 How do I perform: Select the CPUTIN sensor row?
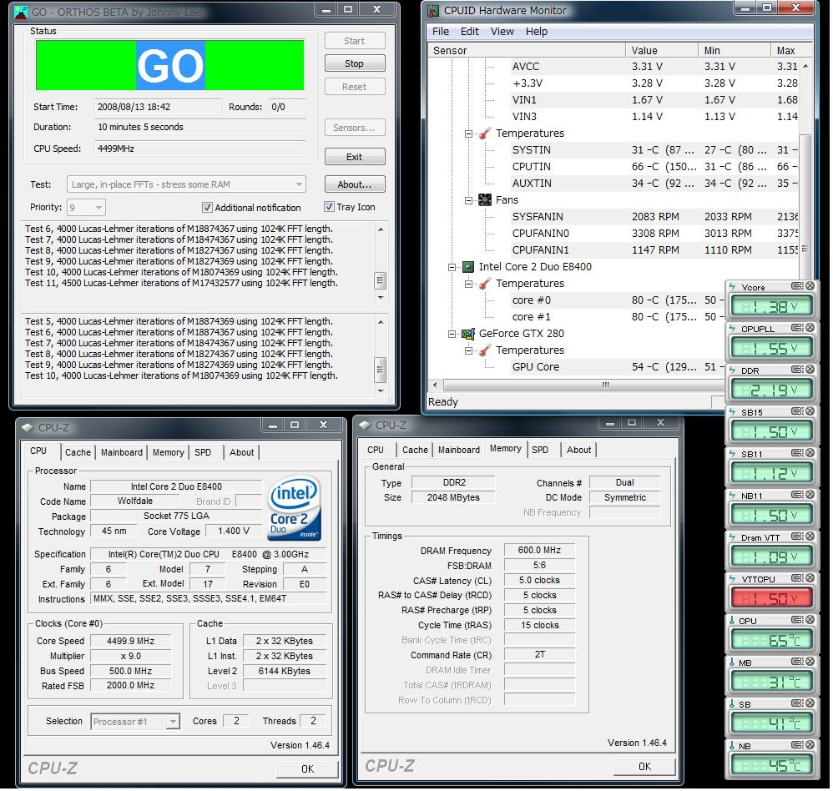[654, 168]
